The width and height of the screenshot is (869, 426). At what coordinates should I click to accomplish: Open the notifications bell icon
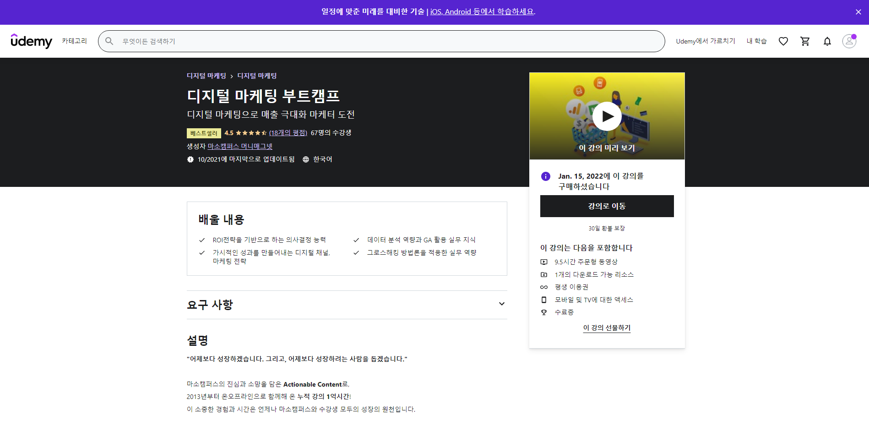[x=827, y=41]
